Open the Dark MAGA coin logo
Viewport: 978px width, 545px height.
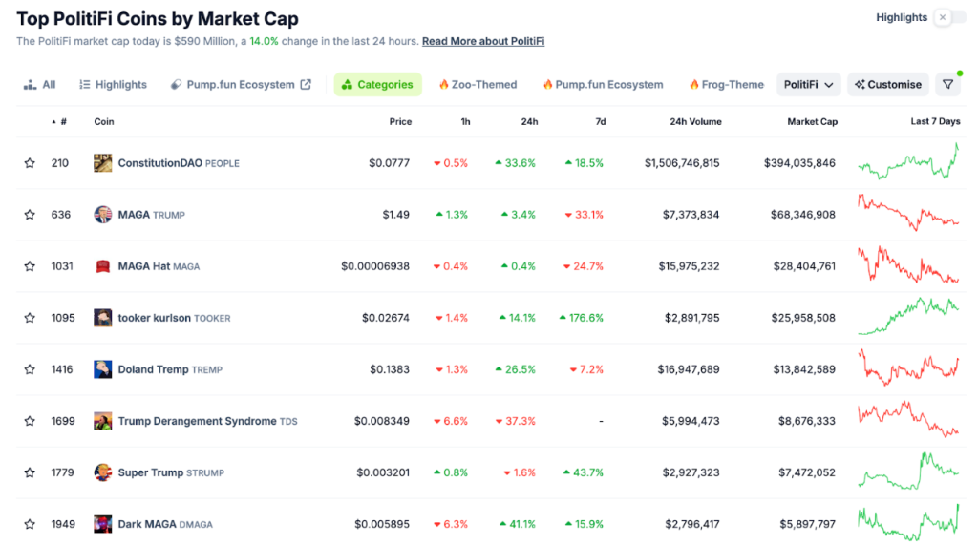tap(103, 524)
